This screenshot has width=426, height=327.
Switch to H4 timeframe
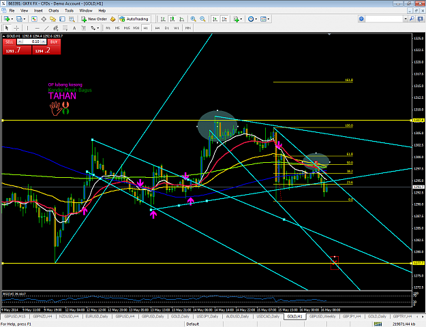157,28
